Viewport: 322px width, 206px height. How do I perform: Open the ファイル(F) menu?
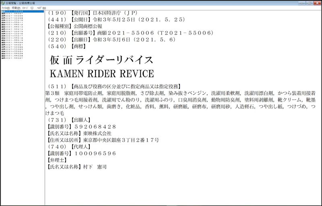[x=6, y=8]
